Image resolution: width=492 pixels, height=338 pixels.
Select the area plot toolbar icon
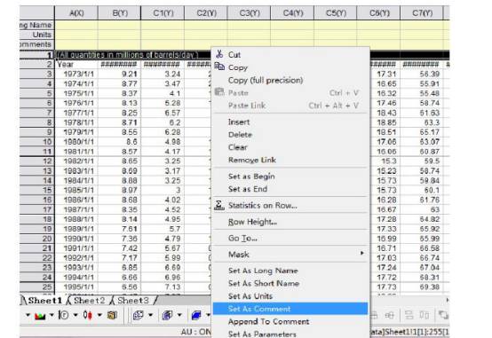tap(40, 315)
